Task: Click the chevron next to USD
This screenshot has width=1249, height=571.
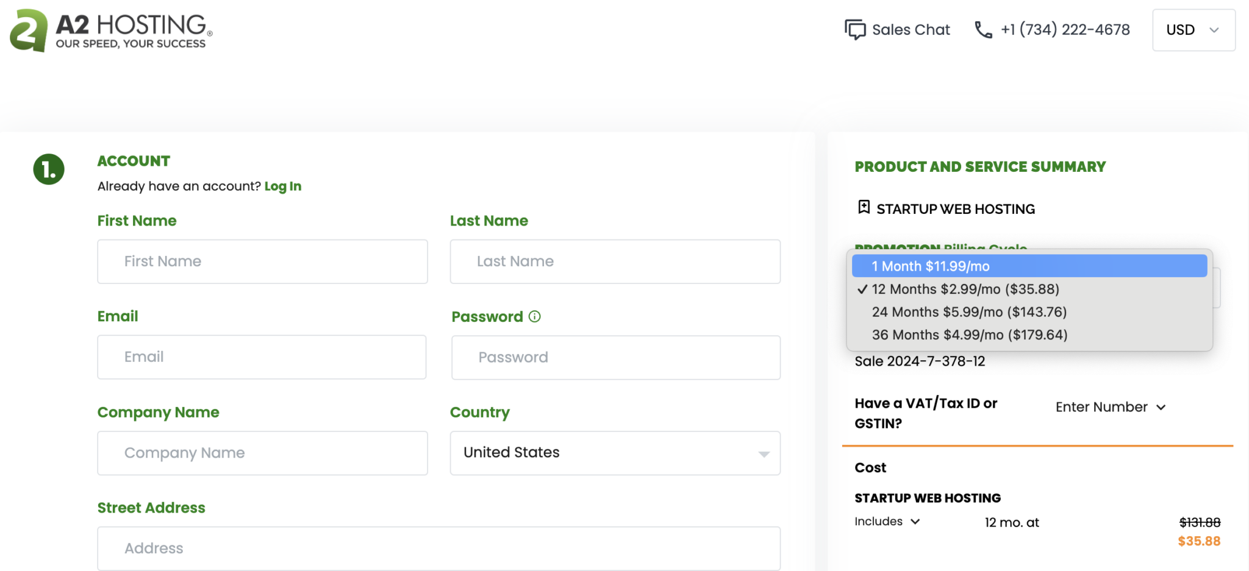Action: tap(1214, 30)
